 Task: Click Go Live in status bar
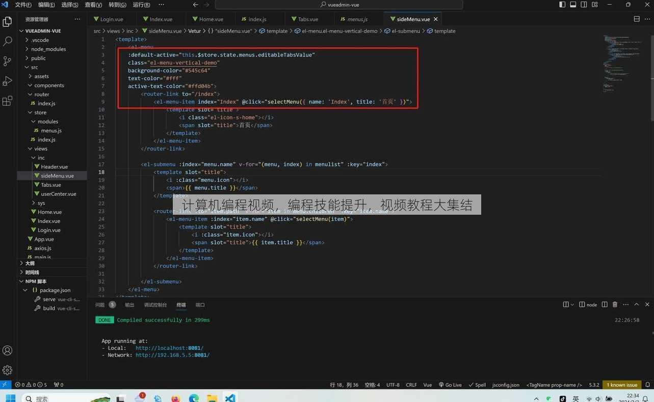(450, 385)
